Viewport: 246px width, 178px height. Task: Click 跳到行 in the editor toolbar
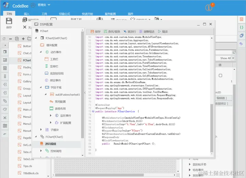pyautogui.click(x=129, y=32)
